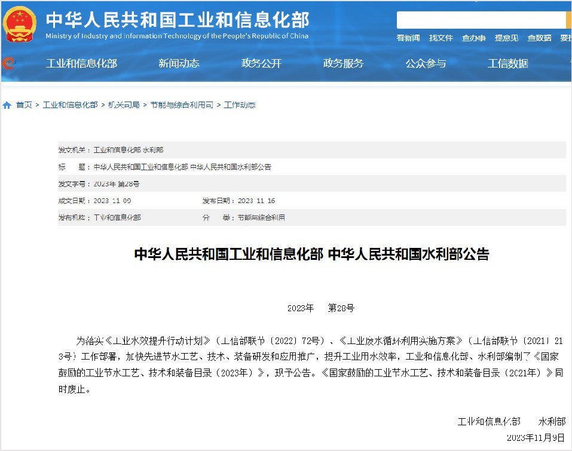
Task: Open the 工信数据 navigation menu
Action: (x=507, y=64)
